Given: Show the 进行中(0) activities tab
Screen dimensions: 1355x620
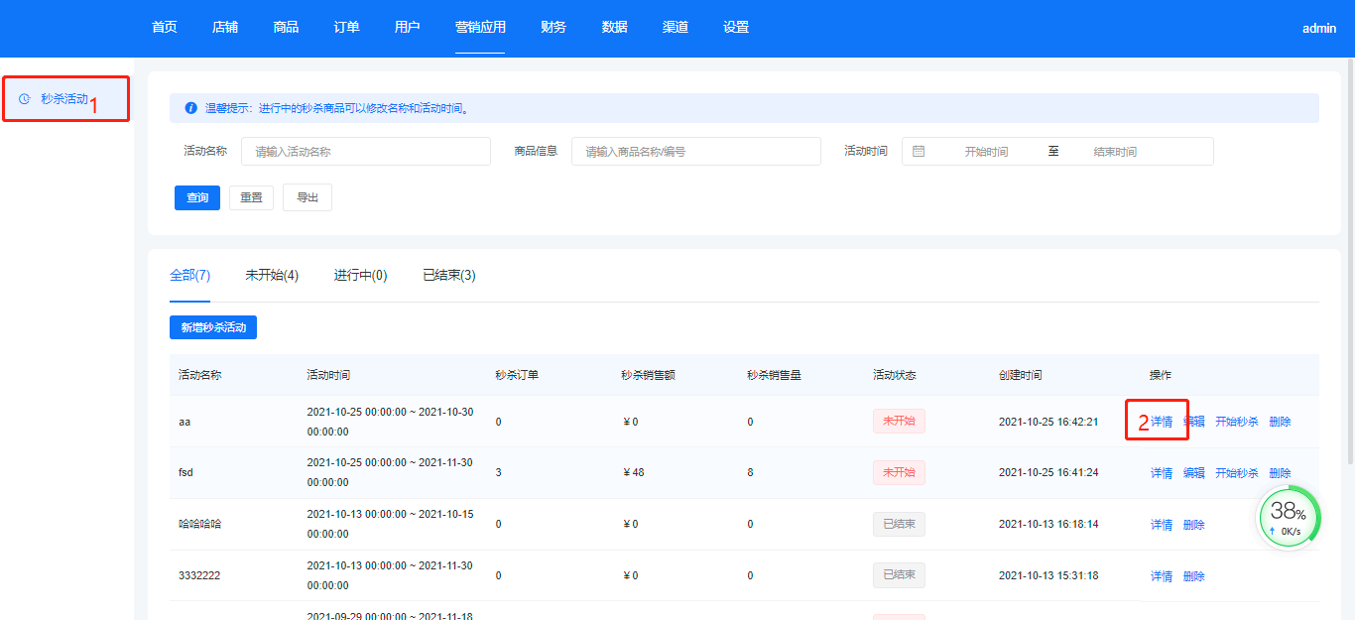Looking at the screenshot, I should (x=360, y=276).
